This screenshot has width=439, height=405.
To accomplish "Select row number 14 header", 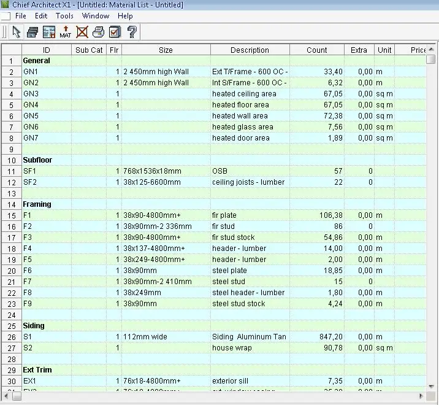I will pyautogui.click(x=12, y=204).
